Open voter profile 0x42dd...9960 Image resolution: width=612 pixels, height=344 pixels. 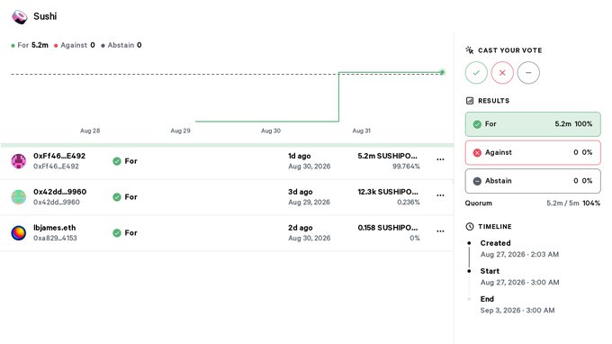(59, 192)
